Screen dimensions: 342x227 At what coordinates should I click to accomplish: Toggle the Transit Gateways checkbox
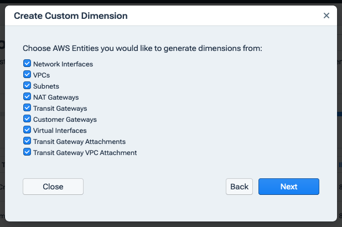click(x=27, y=108)
